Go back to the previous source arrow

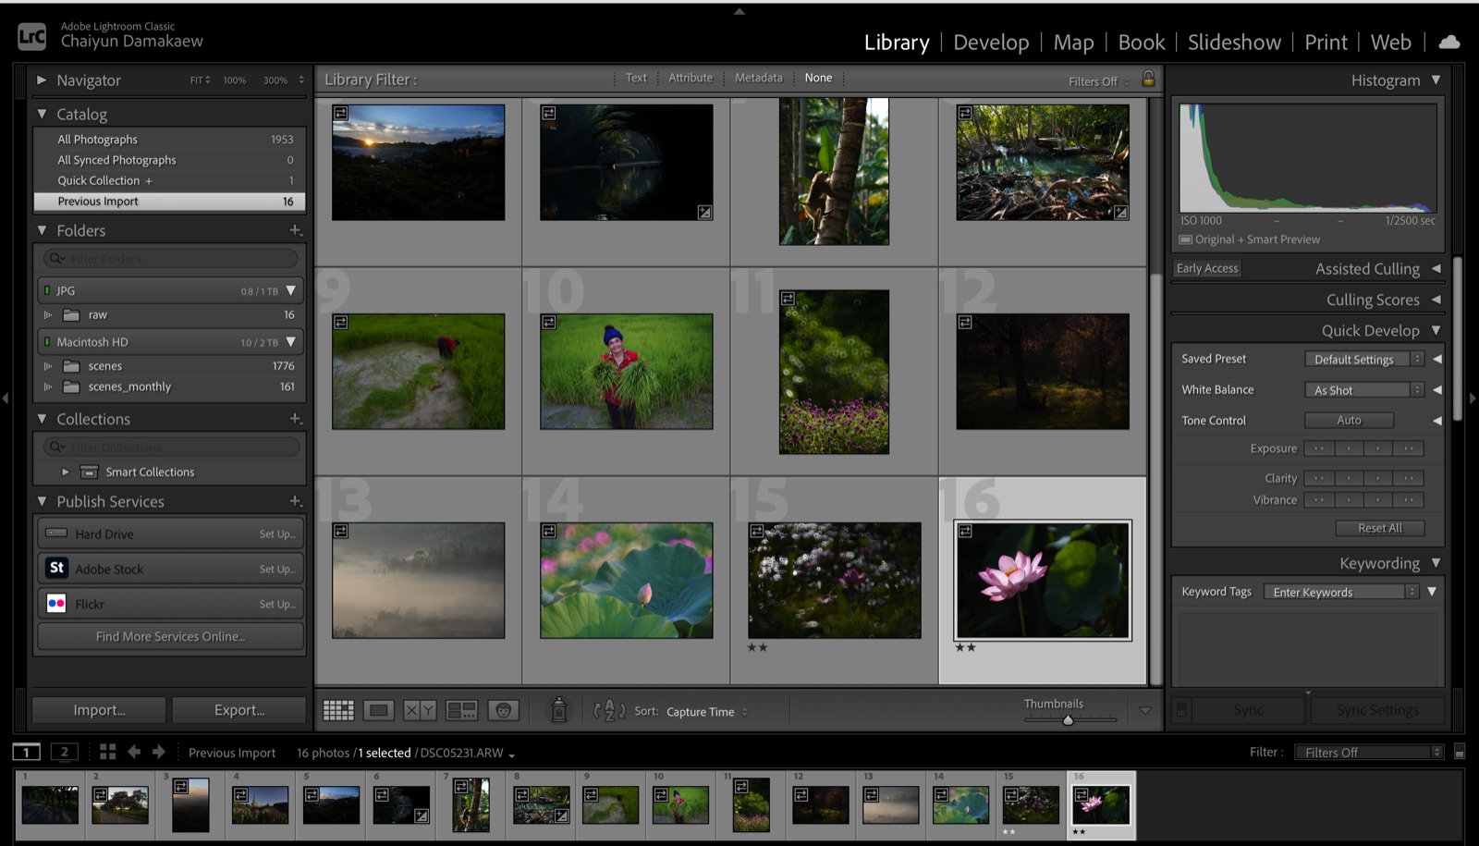pyautogui.click(x=134, y=752)
